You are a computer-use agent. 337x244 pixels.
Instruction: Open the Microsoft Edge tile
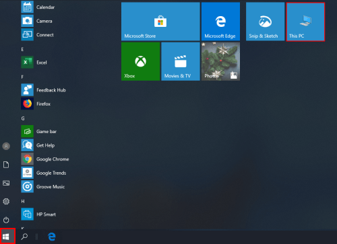point(220,22)
